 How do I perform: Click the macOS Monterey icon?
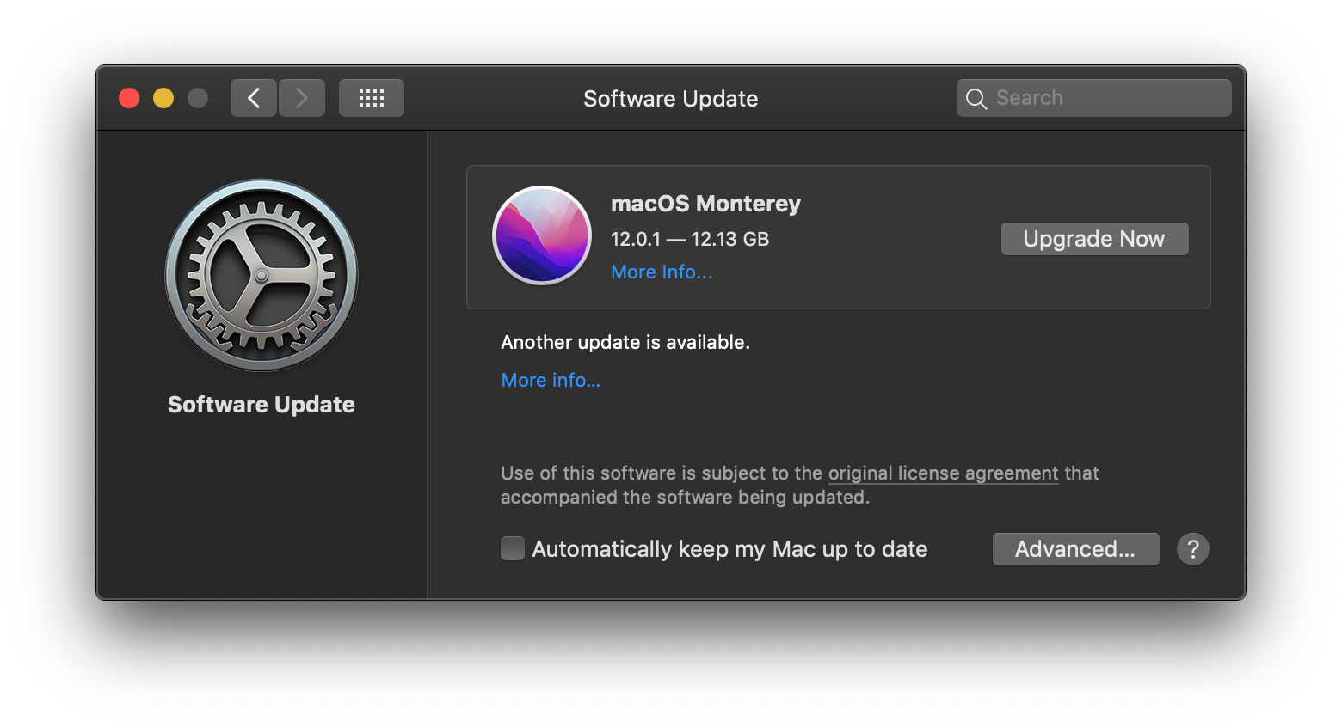542,235
